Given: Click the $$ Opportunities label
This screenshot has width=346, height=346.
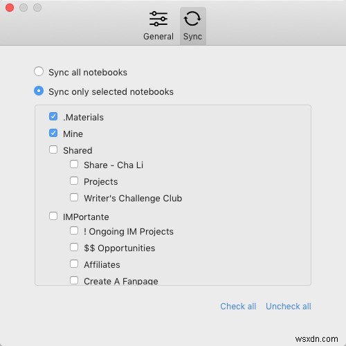Looking at the screenshot, I should coord(120,248).
